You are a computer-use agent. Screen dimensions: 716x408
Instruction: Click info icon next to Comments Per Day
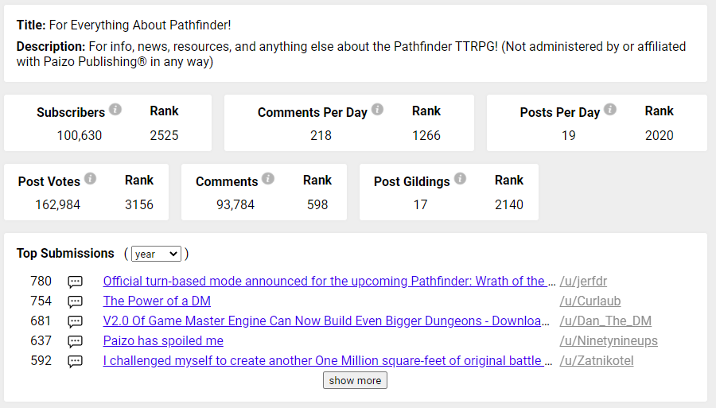pyautogui.click(x=377, y=109)
